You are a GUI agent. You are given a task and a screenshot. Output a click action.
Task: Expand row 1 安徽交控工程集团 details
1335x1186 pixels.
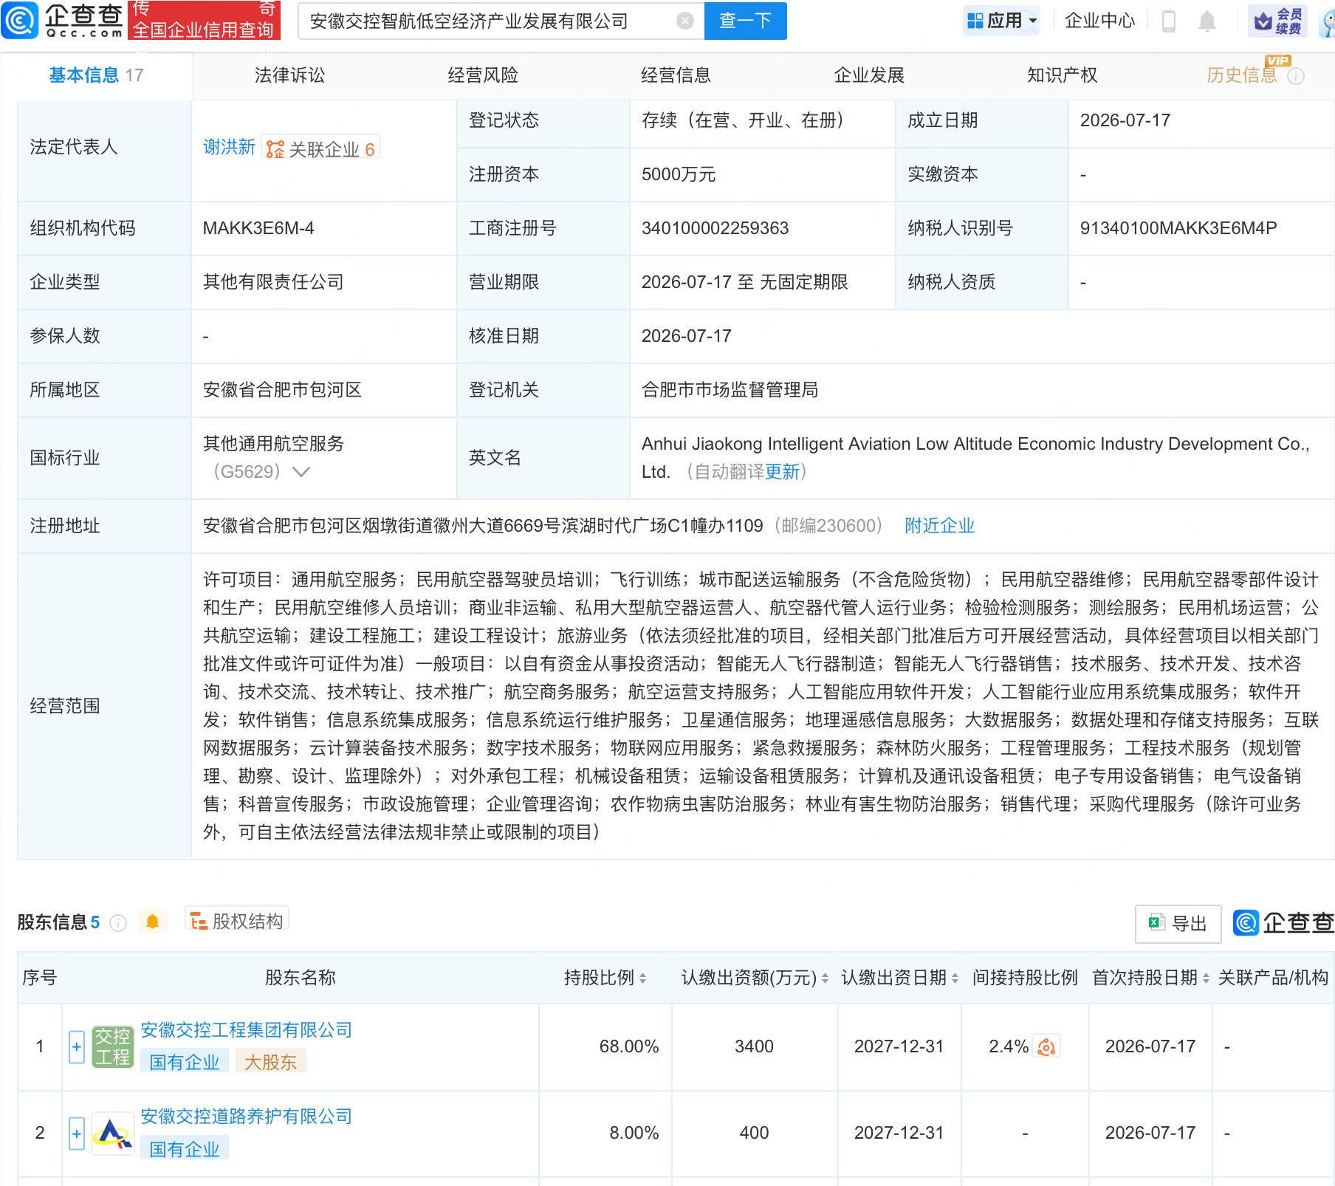point(77,1046)
